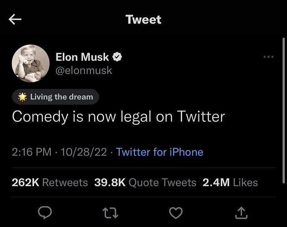The width and height of the screenshot is (287, 227).
Task: Tap the Living the dream status badge
Action: (x=55, y=97)
